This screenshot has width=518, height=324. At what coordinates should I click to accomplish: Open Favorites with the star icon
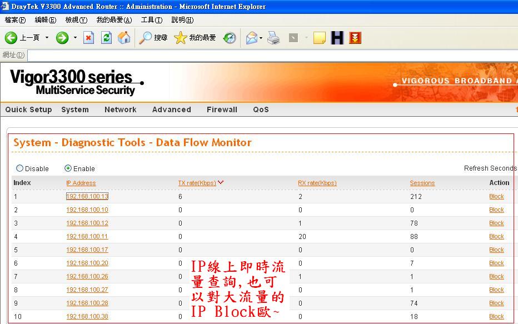[x=181, y=38]
